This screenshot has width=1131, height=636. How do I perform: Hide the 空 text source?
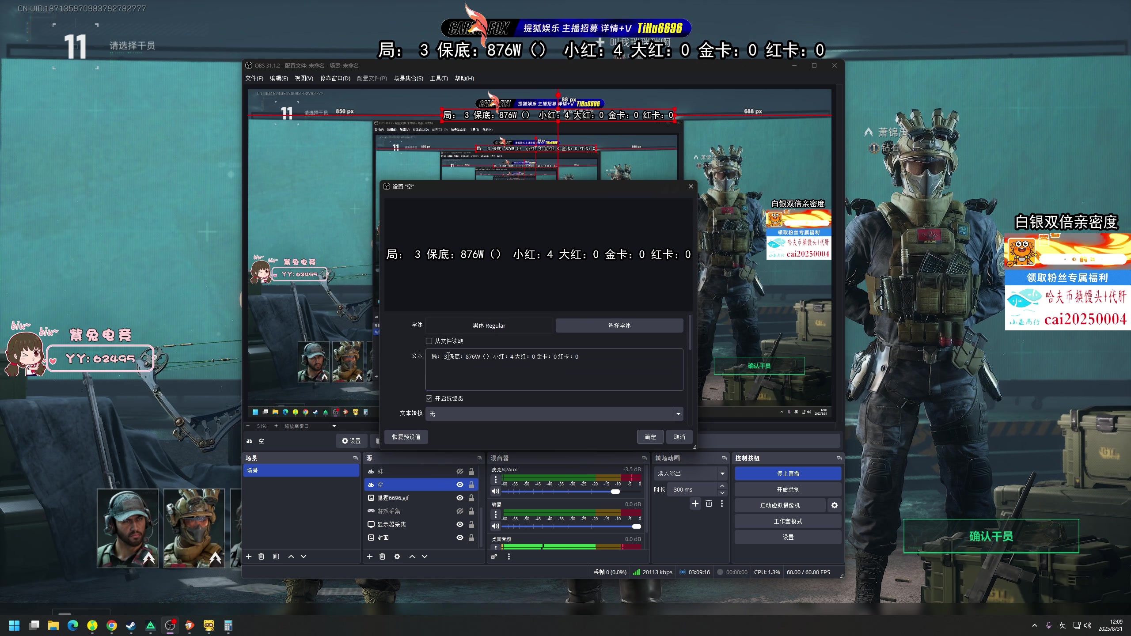point(460,485)
